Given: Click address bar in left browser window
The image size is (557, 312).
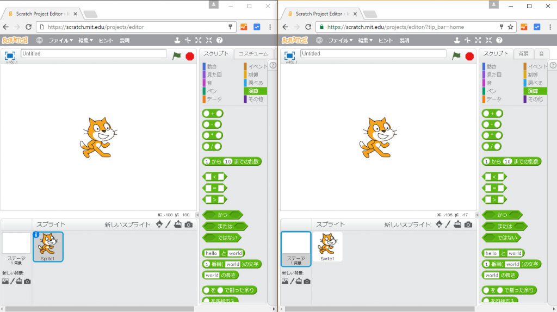Looking at the screenshot, I should tap(137, 27).
